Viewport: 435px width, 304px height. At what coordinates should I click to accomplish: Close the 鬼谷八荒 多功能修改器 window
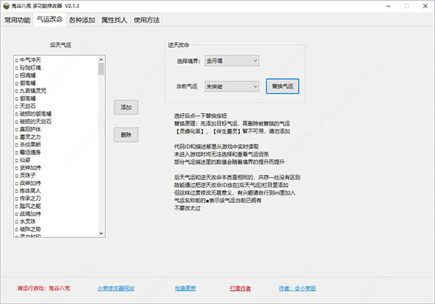[x=425, y=6]
